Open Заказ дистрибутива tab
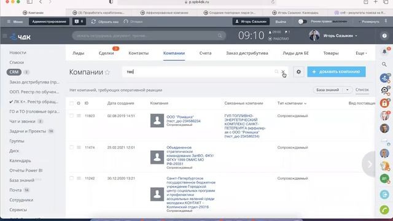The image size is (393, 221). (x=247, y=53)
